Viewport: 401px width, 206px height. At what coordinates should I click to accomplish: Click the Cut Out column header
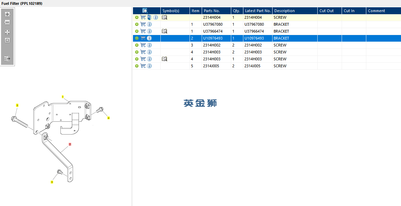329,11
